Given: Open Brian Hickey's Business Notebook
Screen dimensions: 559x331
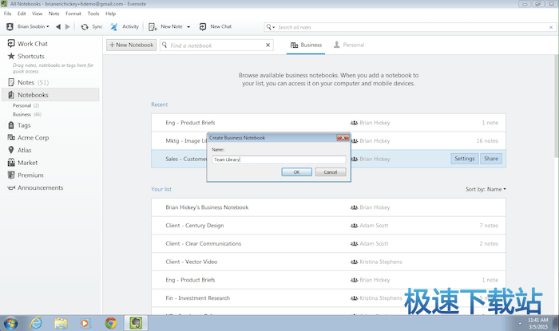Looking at the screenshot, I should [x=328, y=207].
